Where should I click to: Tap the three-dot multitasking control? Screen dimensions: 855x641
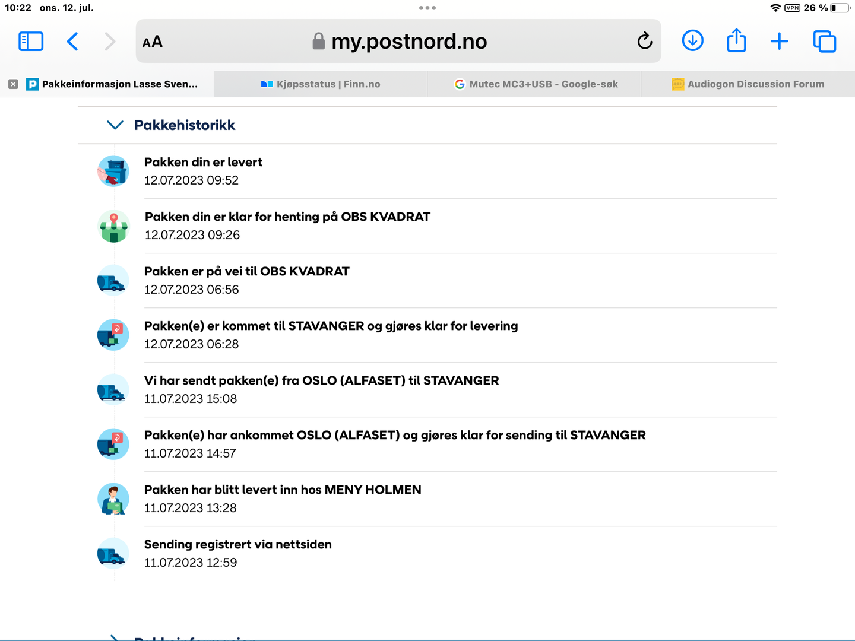pos(427,8)
